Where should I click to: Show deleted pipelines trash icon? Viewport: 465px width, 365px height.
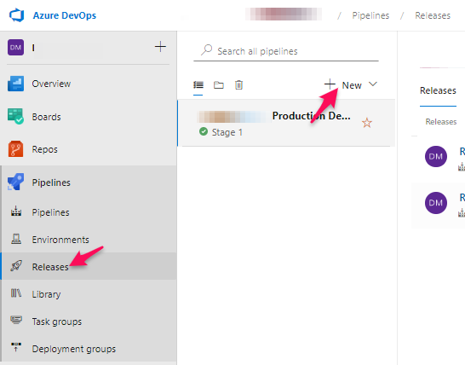238,85
